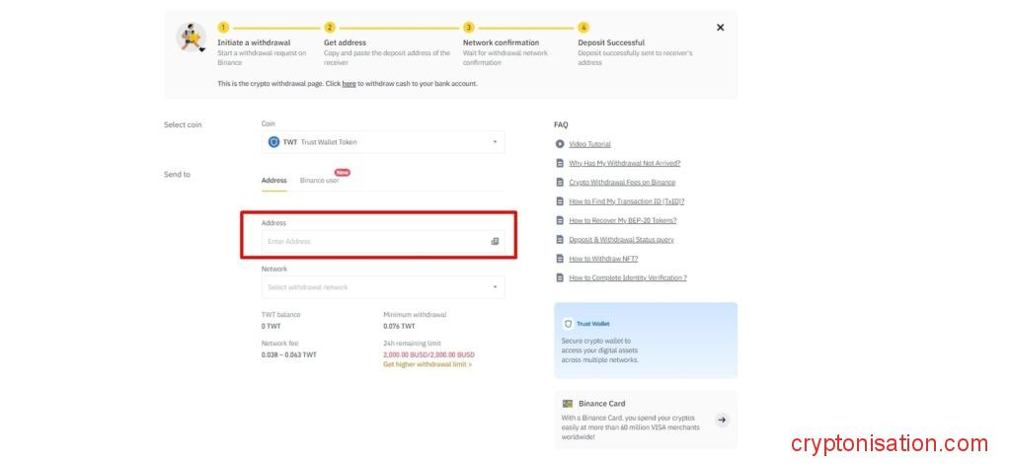Click the Video Tutorial play icon
The height and width of the screenshot is (466, 1011).
(560, 144)
